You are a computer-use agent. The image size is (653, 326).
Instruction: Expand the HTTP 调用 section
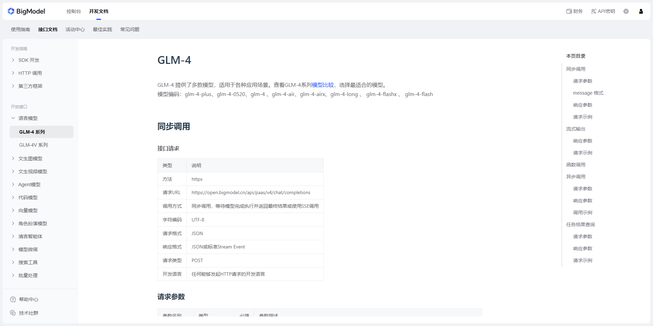click(13, 73)
